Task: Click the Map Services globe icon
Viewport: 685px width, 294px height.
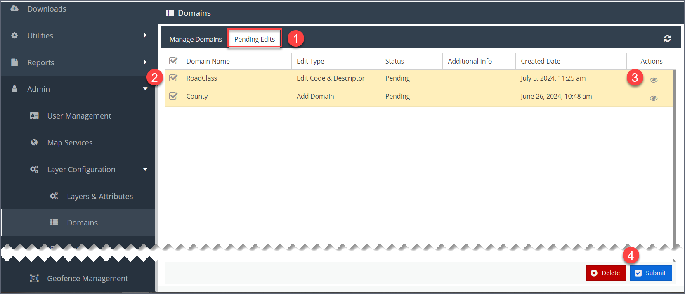Action: click(34, 142)
